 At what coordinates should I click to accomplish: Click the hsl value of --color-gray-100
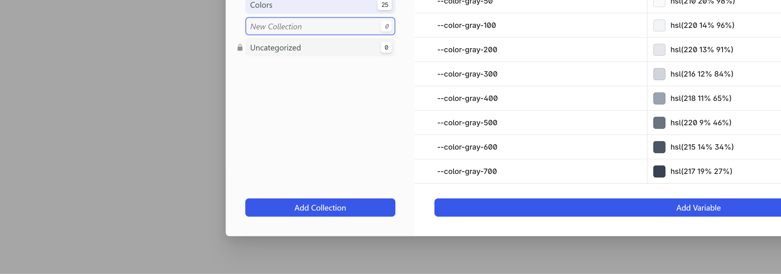point(702,25)
